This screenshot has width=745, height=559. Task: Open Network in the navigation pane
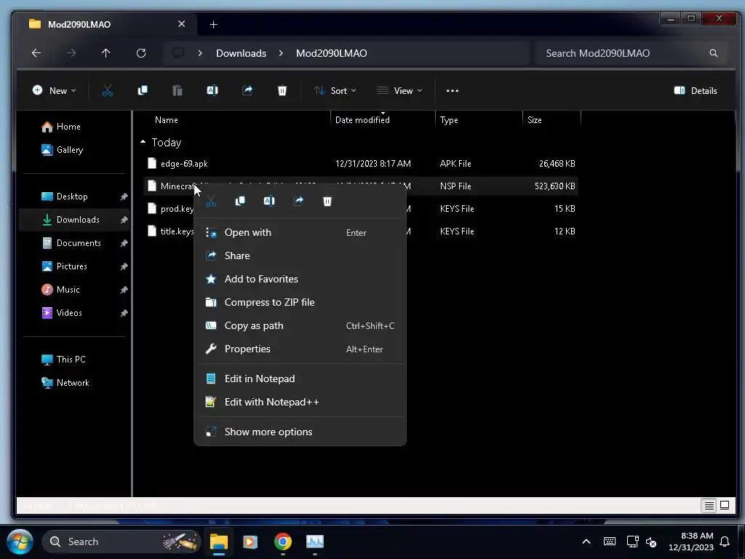[x=73, y=383]
